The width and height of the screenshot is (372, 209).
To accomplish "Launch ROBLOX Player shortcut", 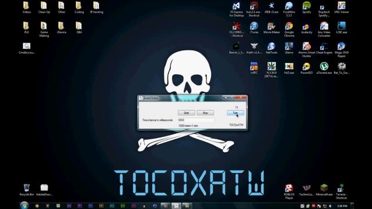I will pyautogui.click(x=289, y=192).
